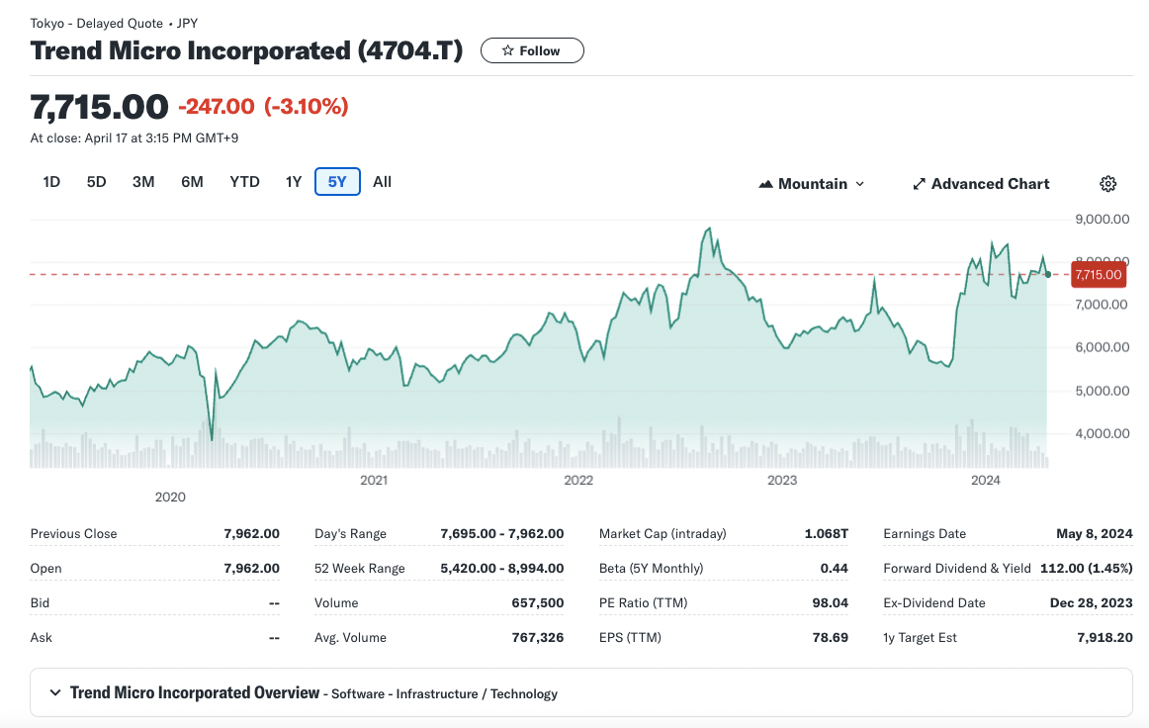Show the 1Y chart range
Screen dimensions: 1149x728
(294, 182)
